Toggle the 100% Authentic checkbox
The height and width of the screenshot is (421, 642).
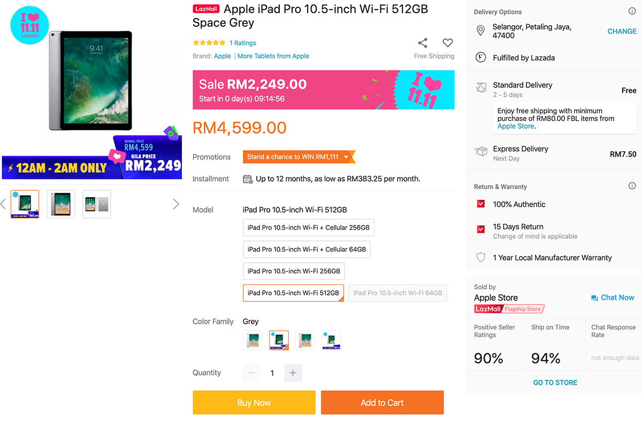480,204
